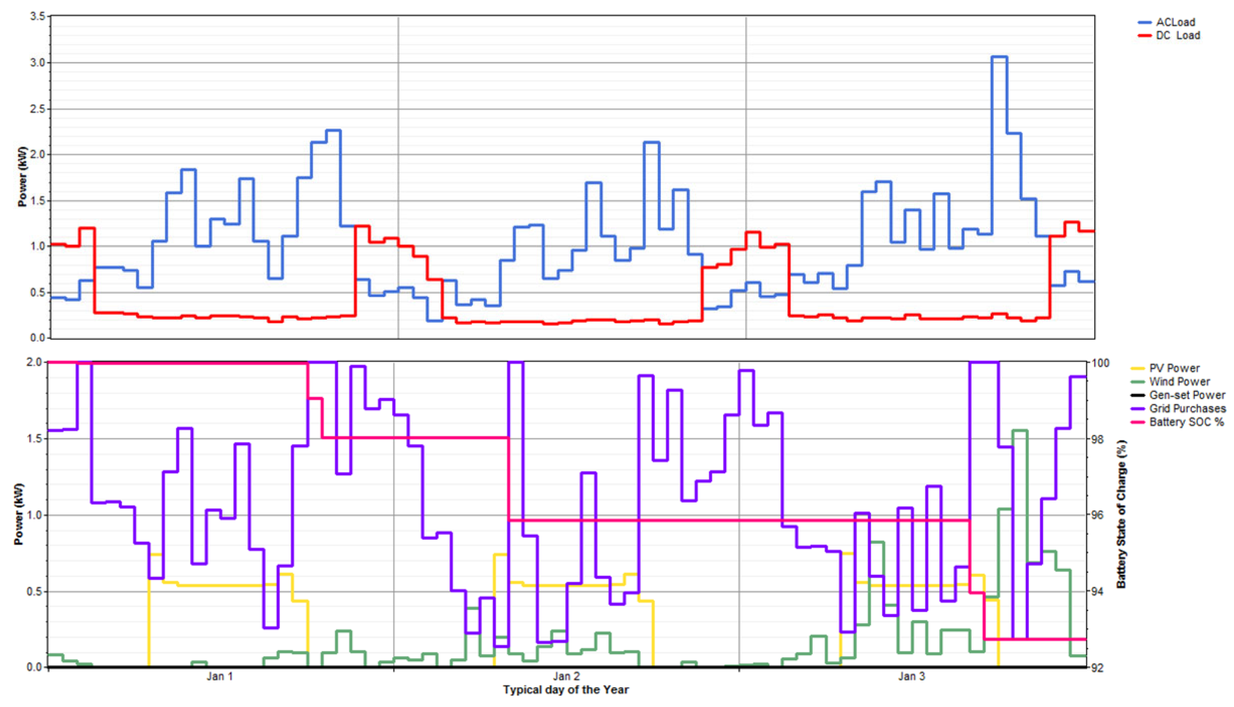Click the Jan 2 x-axis label
This screenshot has width=1234, height=707.
click(x=566, y=676)
